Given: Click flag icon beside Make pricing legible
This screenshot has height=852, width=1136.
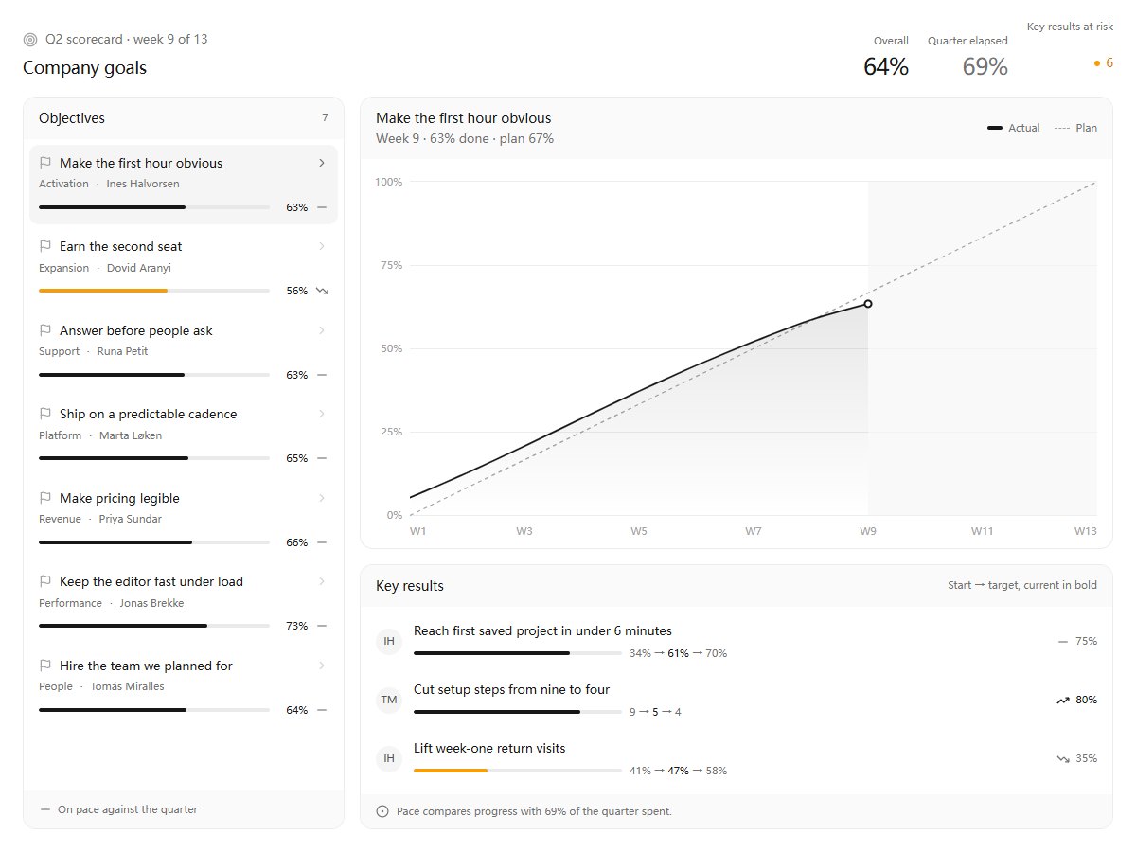Looking at the screenshot, I should pos(44,498).
